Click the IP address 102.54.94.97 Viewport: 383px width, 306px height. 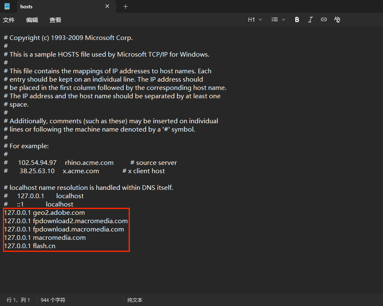(37, 163)
